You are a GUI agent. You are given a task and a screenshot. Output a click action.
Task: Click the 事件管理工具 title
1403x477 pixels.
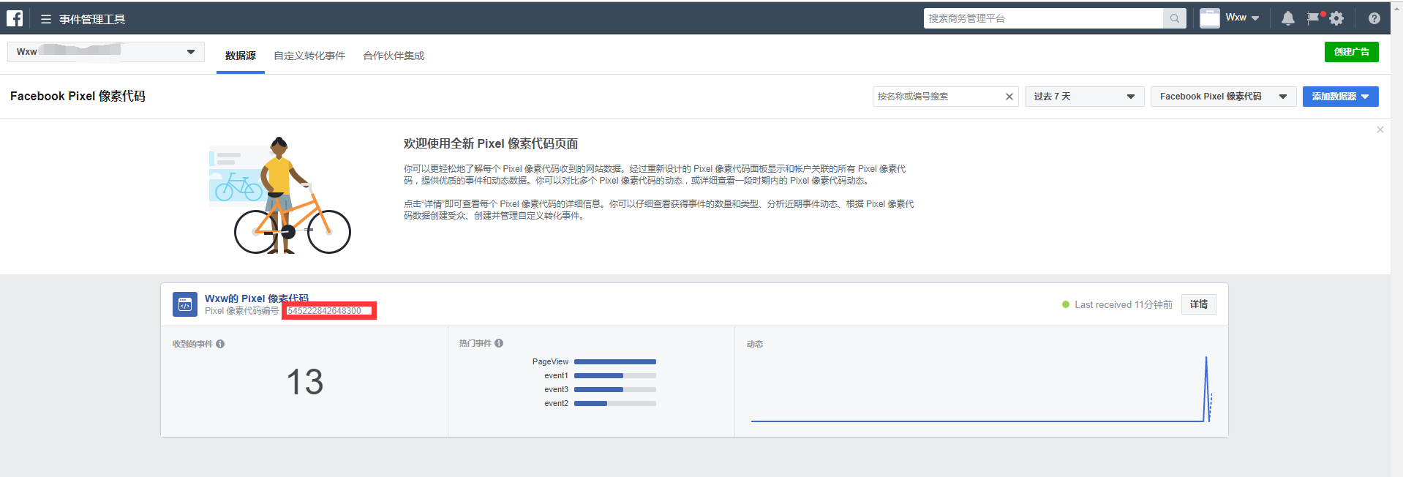tap(92, 19)
